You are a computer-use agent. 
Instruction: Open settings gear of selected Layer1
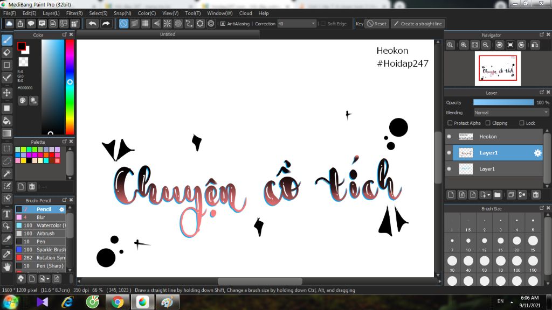pos(537,153)
